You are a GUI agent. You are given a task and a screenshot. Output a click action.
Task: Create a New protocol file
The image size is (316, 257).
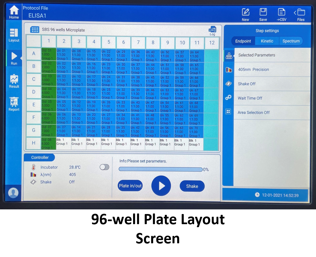[245, 15]
